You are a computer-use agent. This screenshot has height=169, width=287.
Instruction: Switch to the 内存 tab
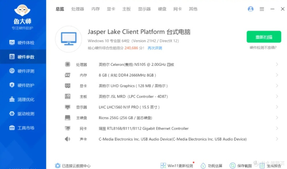96,9
